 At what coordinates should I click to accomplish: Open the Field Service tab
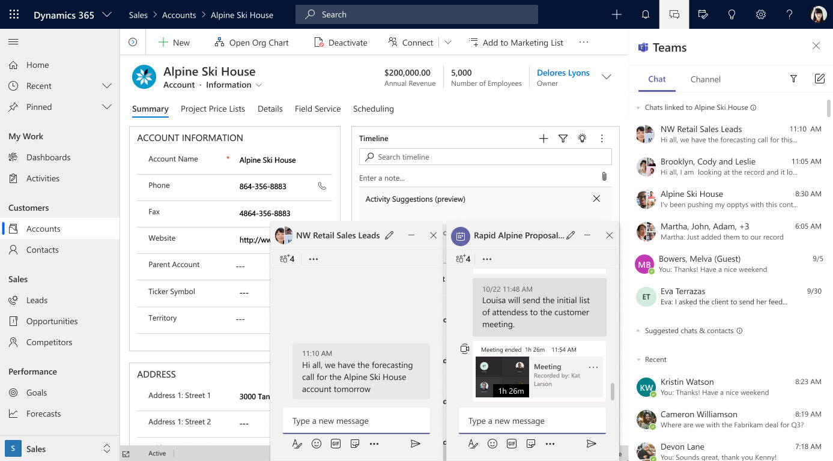(318, 109)
